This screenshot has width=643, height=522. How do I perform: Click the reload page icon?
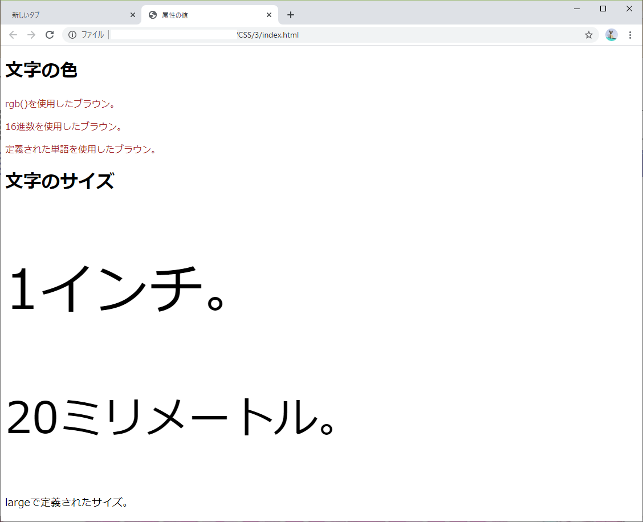tap(50, 35)
